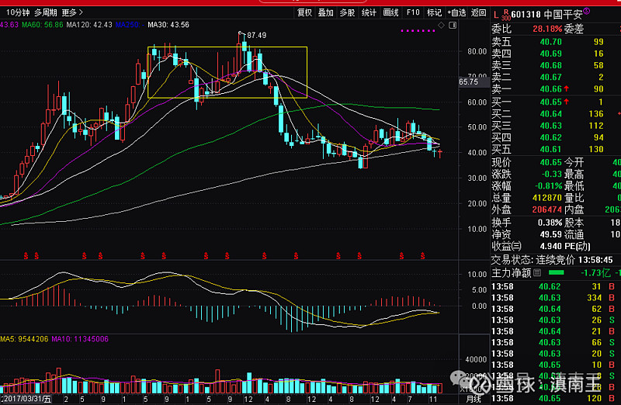The height and width of the screenshot is (405, 621).
Task: Click the yellow rectangle drawn on chart
Action: [227, 47]
